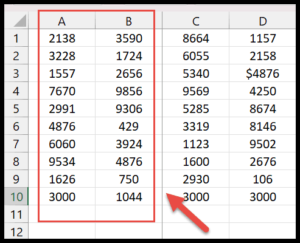Select column B header
This screenshot has height=243, width=300.
tap(129, 21)
